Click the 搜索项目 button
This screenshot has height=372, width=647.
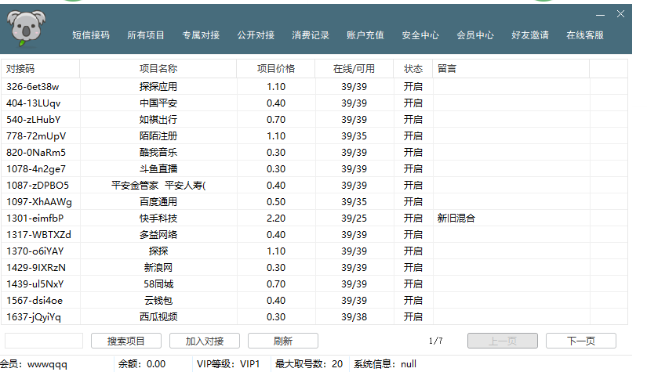pos(126,341)
